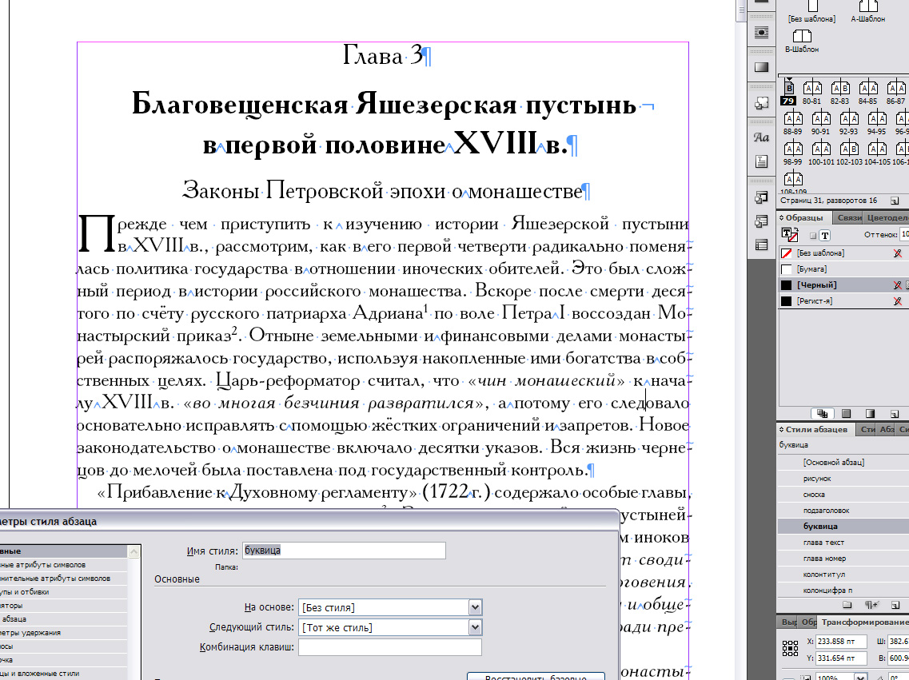Clear overrides in Paragraph Styles panel

coord(871,605)
